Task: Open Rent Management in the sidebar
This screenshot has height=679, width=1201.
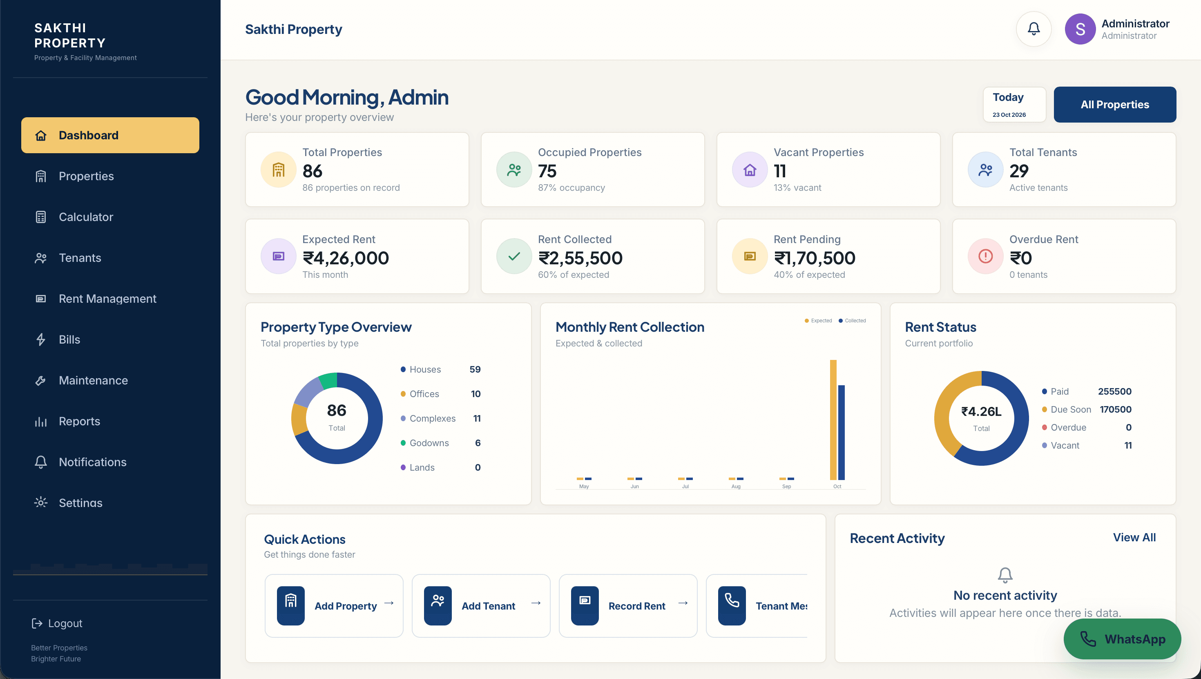Action: click(x=110, y=299)
